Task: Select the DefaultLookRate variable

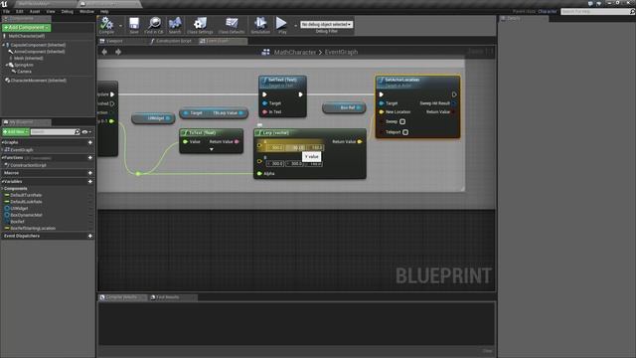Action: [x=26, y=202]
